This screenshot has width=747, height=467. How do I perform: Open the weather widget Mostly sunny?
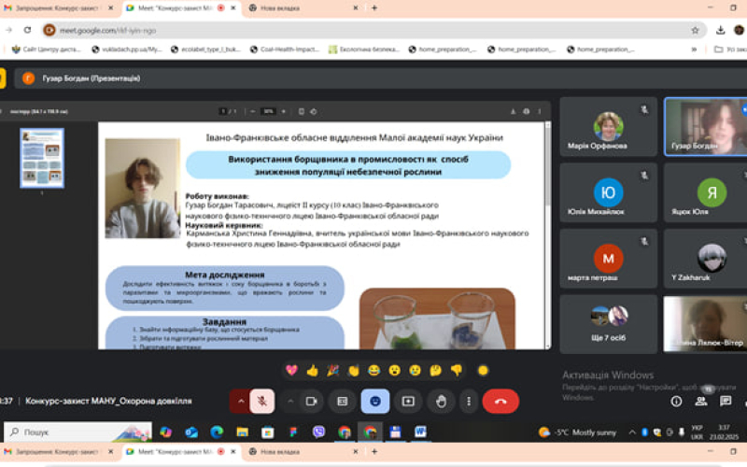pos(577,432)
